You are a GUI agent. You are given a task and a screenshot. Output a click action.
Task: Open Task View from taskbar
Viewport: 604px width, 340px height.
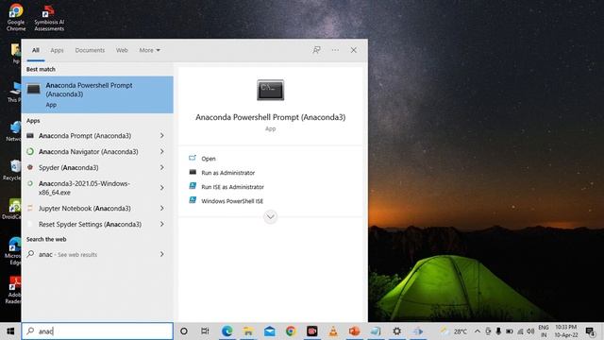[205, 331]
